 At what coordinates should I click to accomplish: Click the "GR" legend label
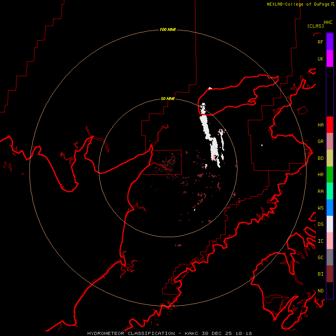(x=320, y=141)
